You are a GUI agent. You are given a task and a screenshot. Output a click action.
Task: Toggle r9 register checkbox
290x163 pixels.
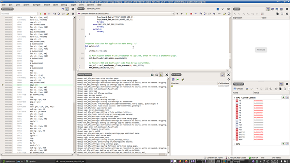[x=237, y=122]
